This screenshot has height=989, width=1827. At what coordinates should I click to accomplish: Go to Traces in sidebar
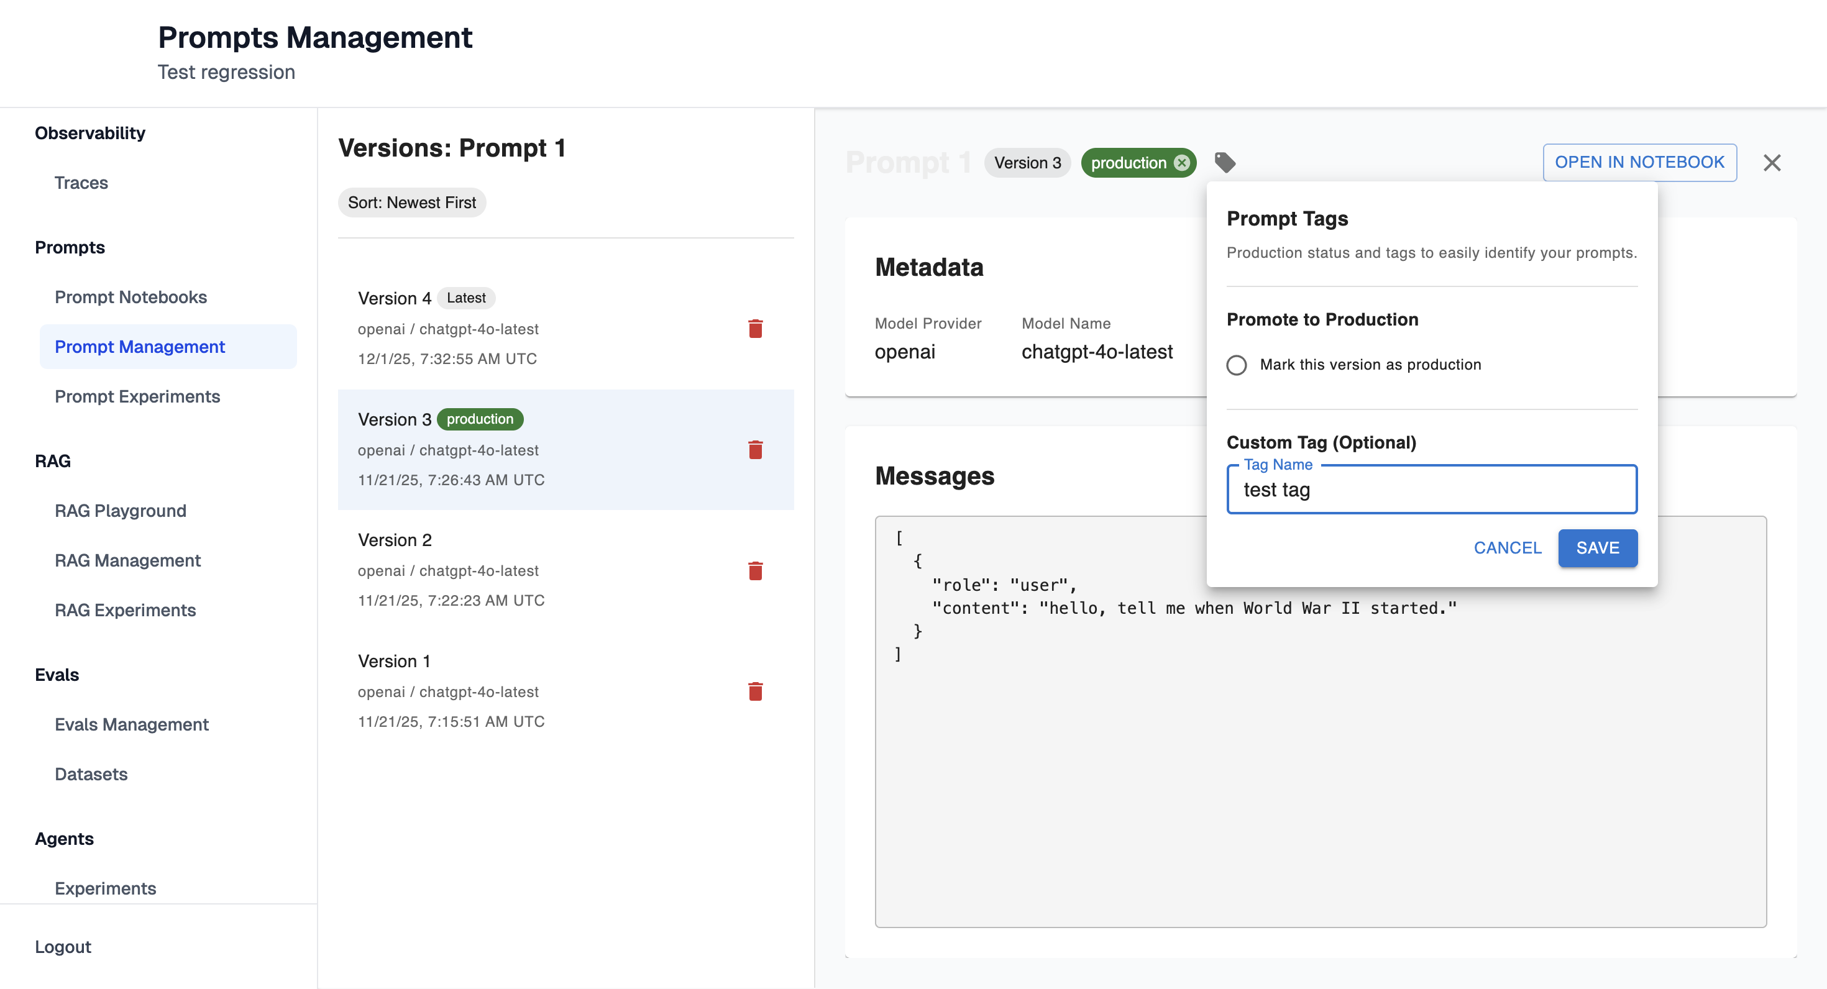(81, 183)
